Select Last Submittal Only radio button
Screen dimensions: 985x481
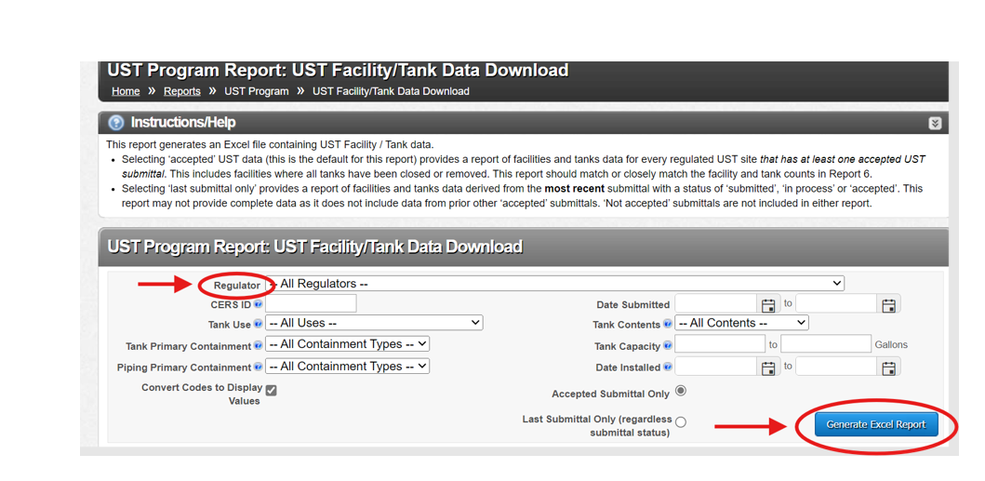point(681,422)
